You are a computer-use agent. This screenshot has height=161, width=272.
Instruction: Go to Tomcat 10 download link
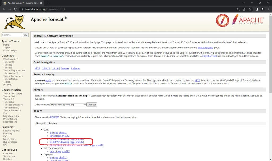(8, 62)
